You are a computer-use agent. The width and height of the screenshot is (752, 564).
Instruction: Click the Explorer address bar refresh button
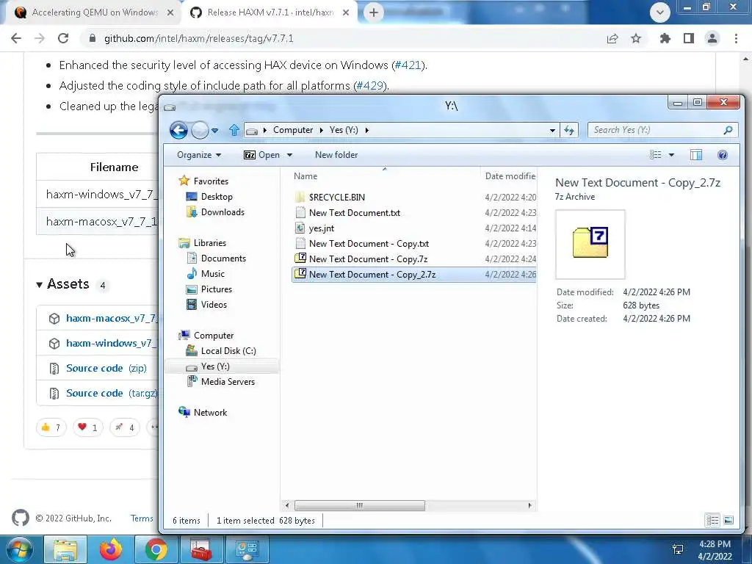tap(569, 130)
